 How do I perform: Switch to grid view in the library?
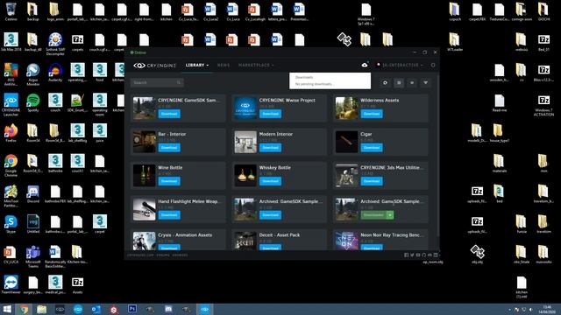pyautogui.click(x=399, y=82)
